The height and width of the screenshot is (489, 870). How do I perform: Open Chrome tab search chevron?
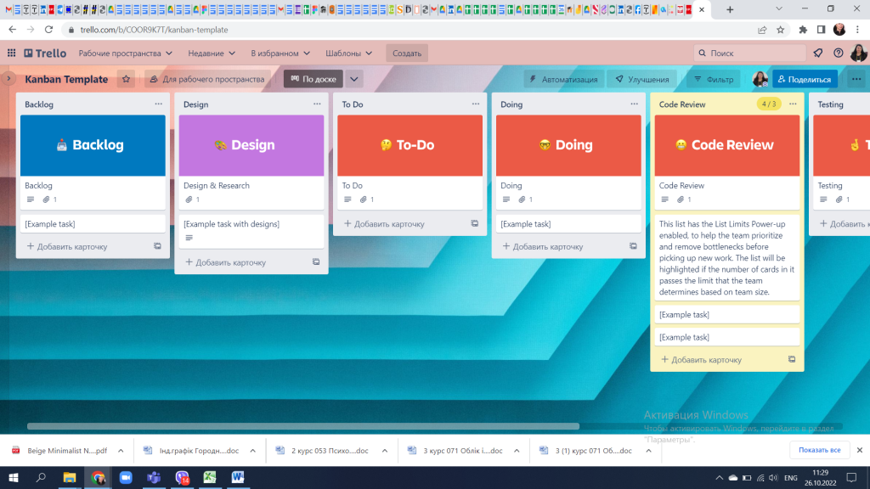click(779, 9)
